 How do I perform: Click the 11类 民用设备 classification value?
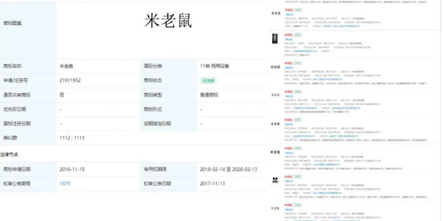[214, 66]
